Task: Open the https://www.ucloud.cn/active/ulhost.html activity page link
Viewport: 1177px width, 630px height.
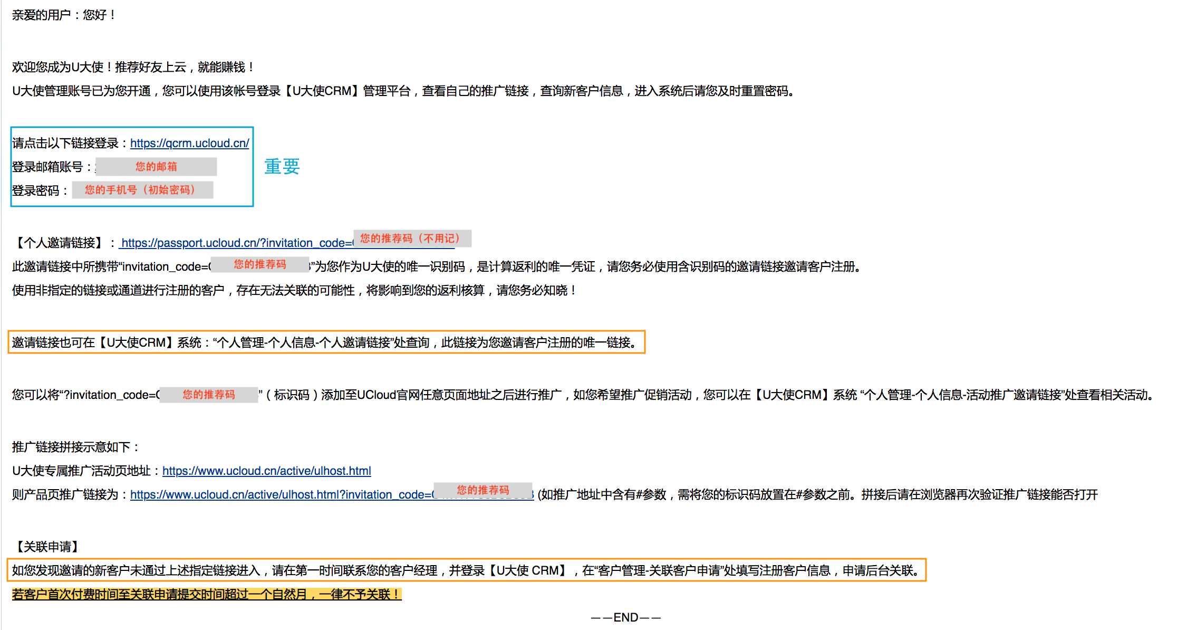Action: pyautogui.click(x=267, y=471)
